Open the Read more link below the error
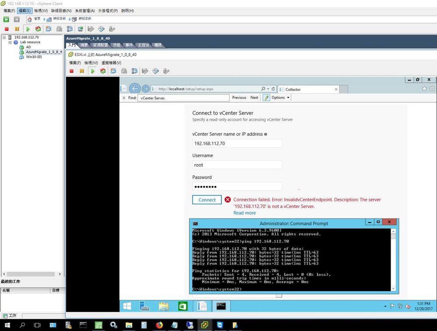The image size is (437, 331). click(x=244, y=213)
